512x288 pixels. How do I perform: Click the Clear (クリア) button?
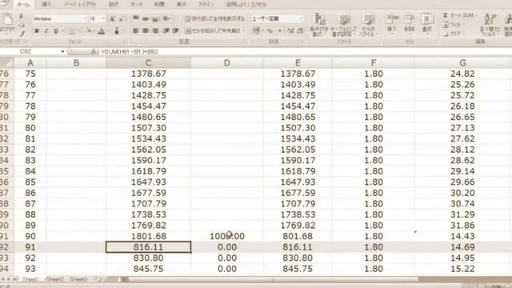pyautogui.click(x=454, y=34)
